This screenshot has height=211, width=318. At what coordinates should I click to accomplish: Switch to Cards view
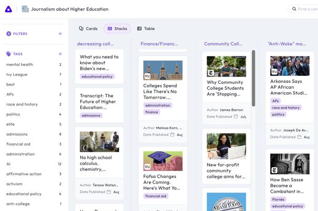click(x=88, y=28)
